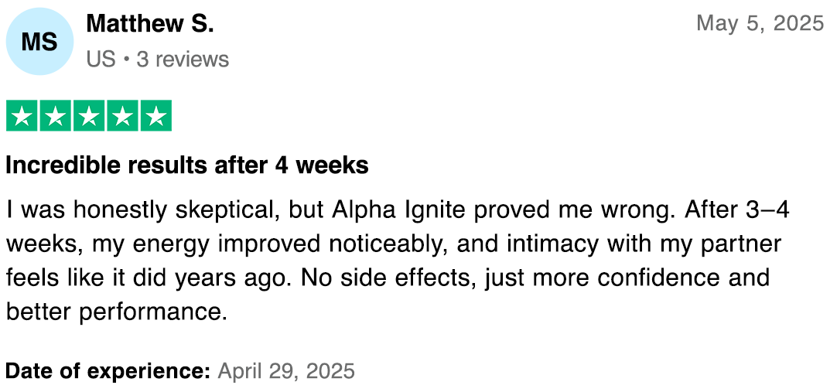The width and height of the screenshot is (837, 392).
Task: Click the "3 reviews" count text
Action: 183,60
